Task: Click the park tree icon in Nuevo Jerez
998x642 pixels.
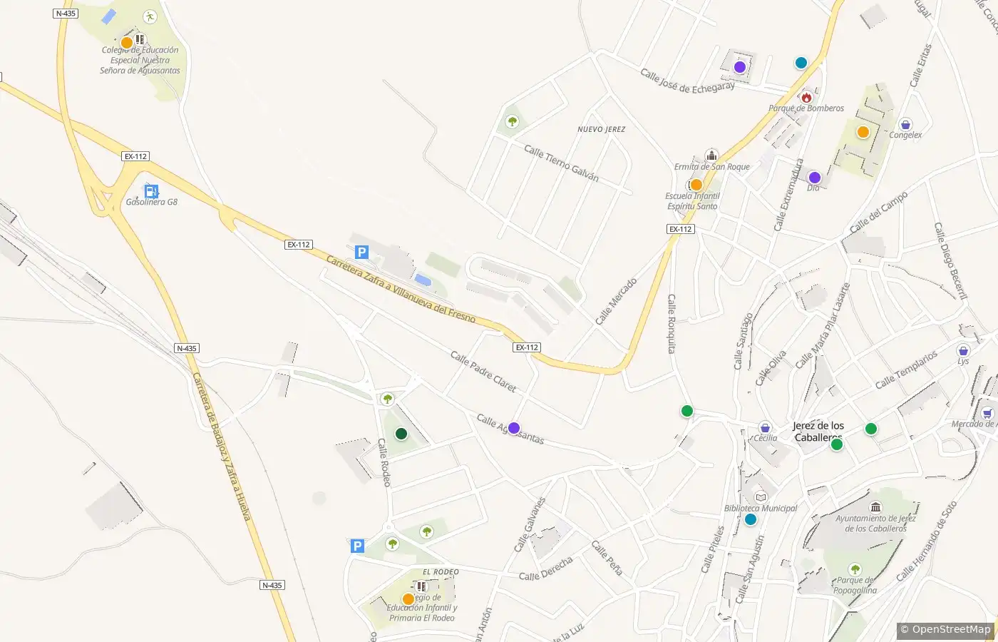Action: 512,121
